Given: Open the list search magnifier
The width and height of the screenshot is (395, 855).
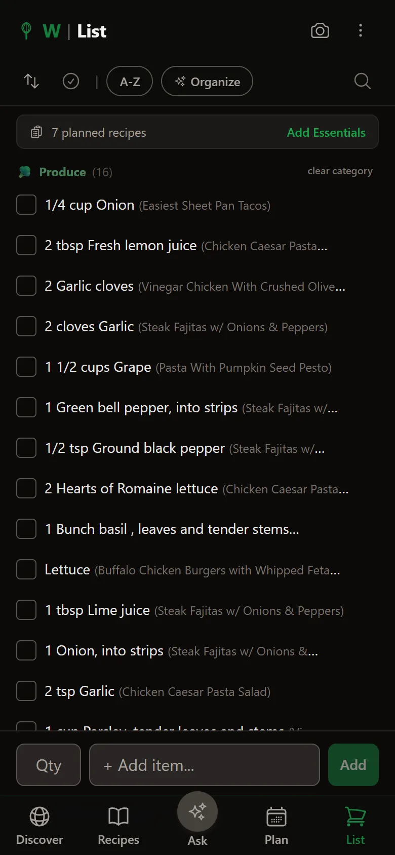Looking at the screenshot, I should (x=363, y=81).
